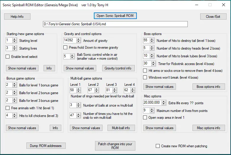Decrease Level 4 multi-ball rings value

133,91
